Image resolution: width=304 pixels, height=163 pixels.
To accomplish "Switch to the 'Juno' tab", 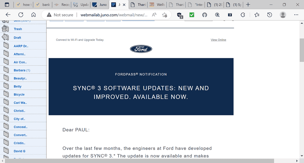I will (100, 5).
